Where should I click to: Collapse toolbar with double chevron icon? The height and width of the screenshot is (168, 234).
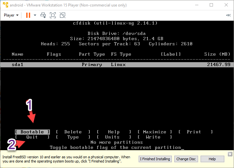click(x=228, y=15)
